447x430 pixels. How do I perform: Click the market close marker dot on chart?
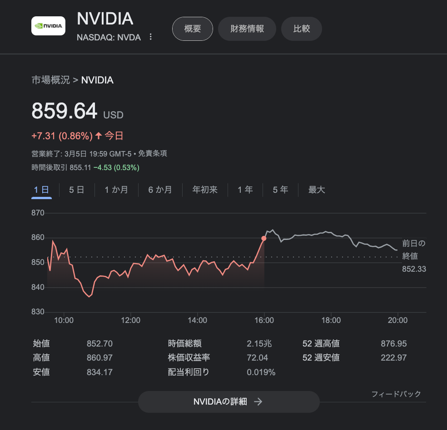pos(264,239)
